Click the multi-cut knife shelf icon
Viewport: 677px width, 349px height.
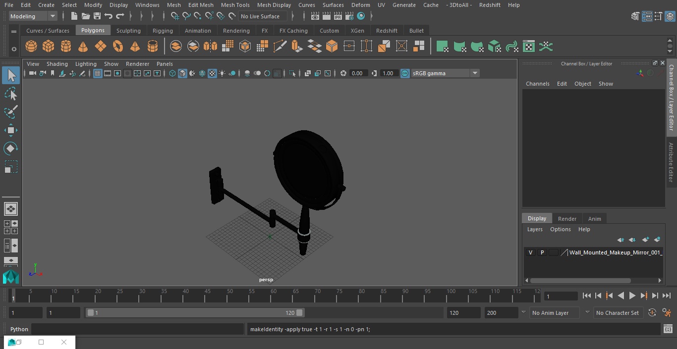pyautogui.click(x=280, y=47)
